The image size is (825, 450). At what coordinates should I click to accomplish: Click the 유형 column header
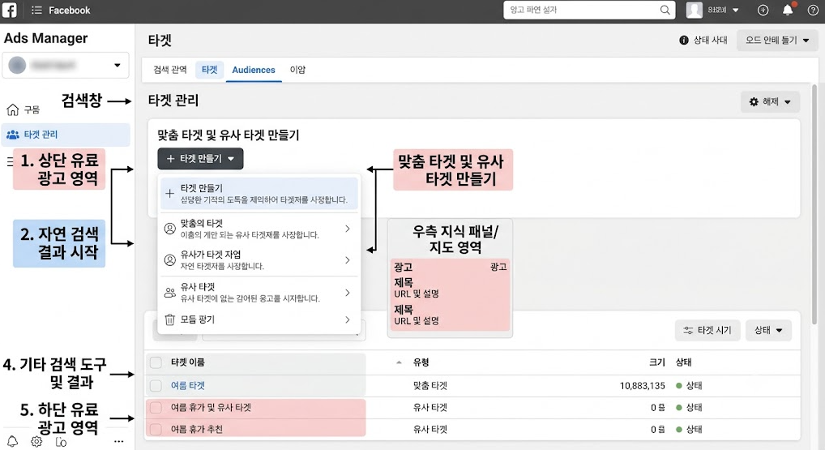[x=421, y=362]
